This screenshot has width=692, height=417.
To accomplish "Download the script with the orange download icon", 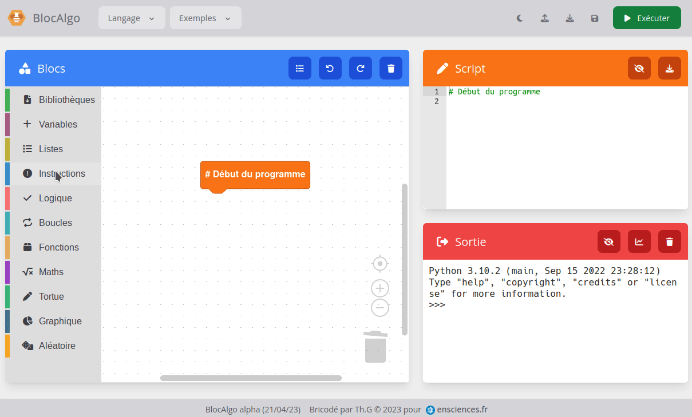I will tap(669, 69).
